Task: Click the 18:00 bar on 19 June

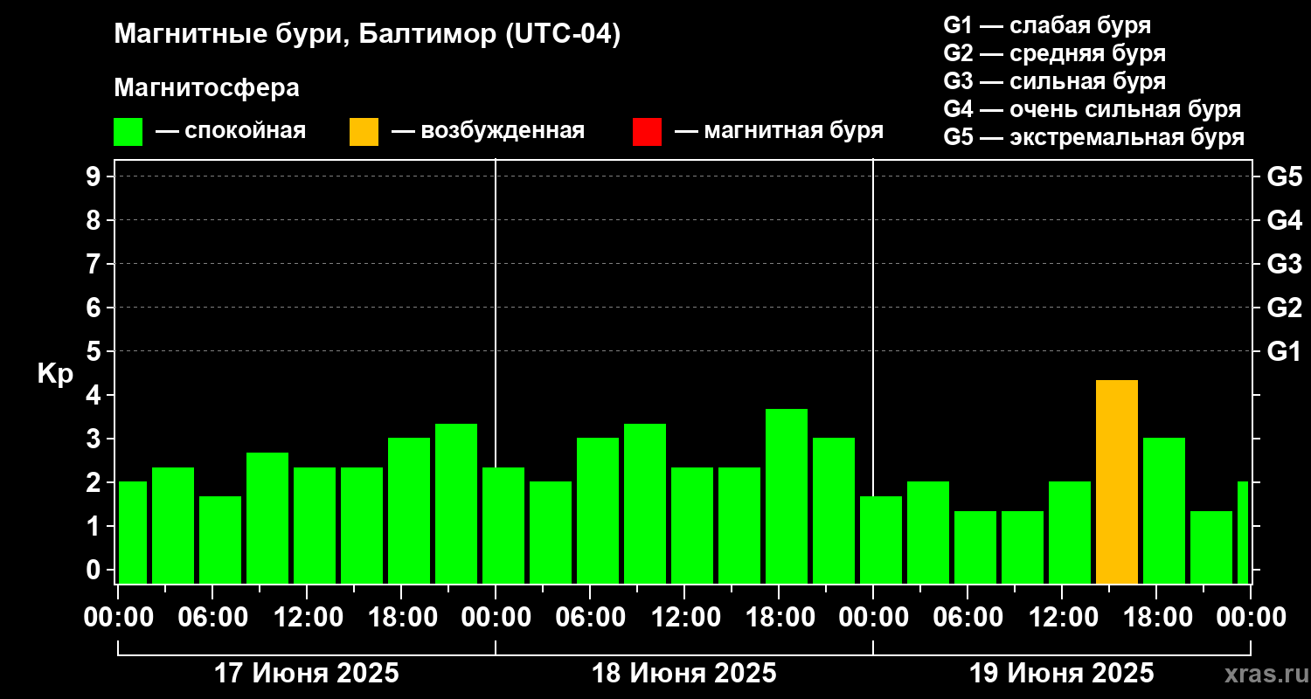Action: coord(1164,510)
